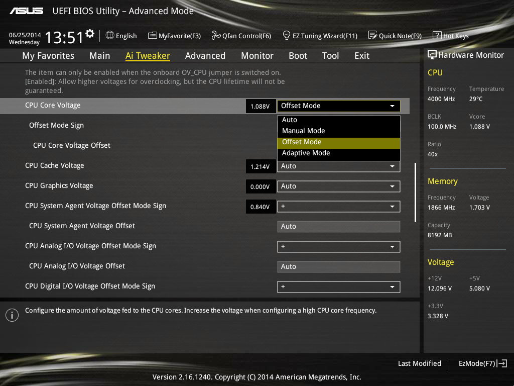Open CPU Cache Voltage dropdown

pos(339,166)
